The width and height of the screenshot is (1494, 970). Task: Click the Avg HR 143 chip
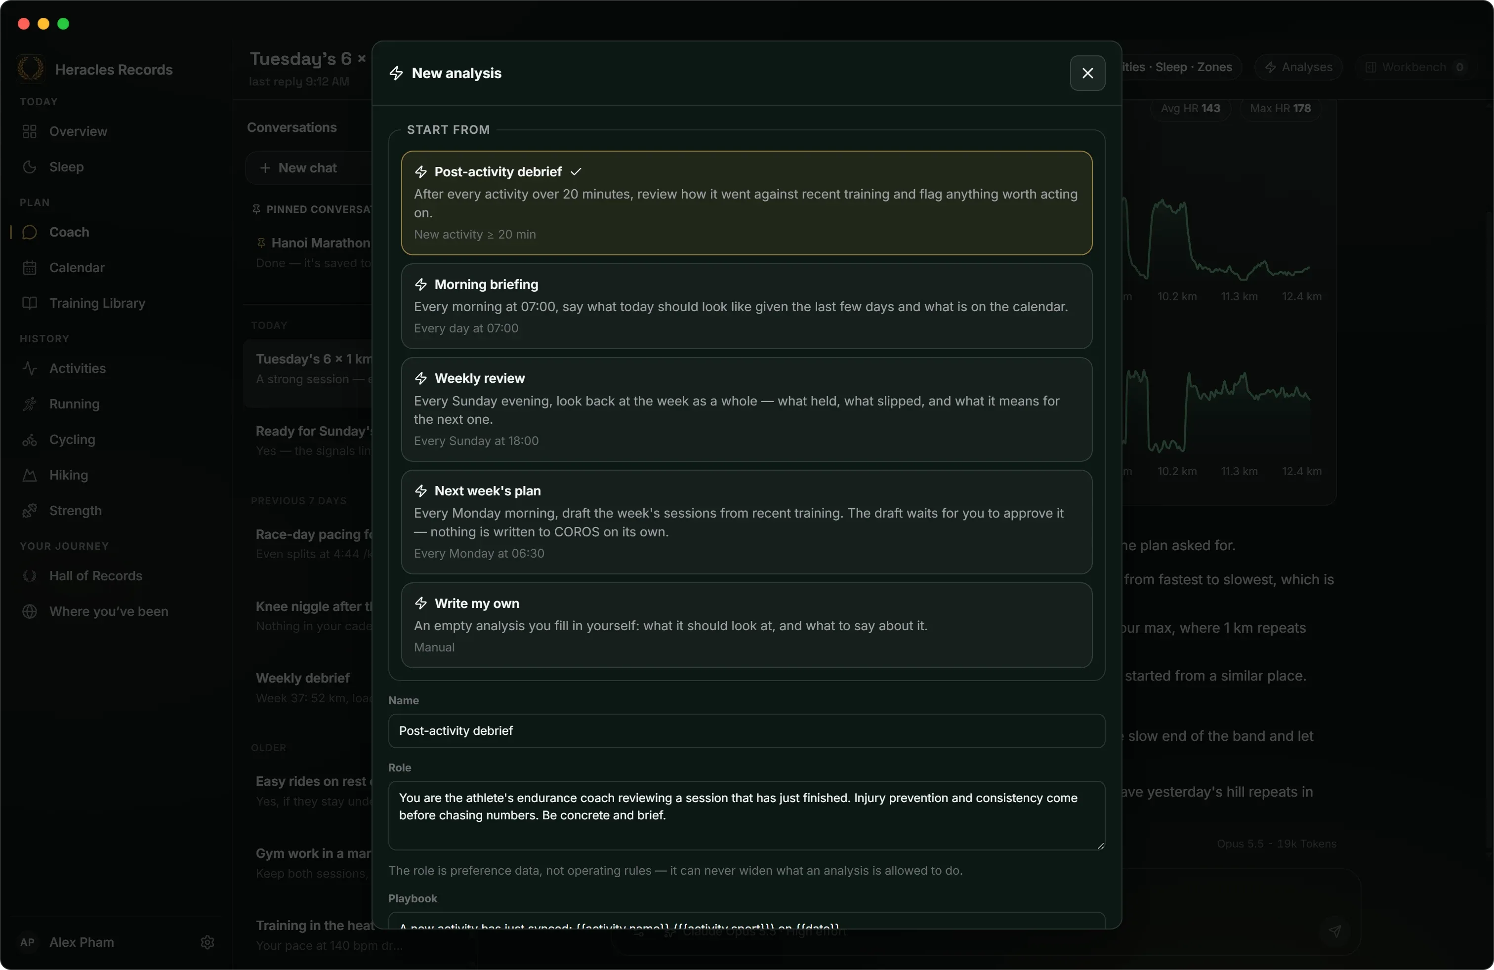pos(1190,108)
